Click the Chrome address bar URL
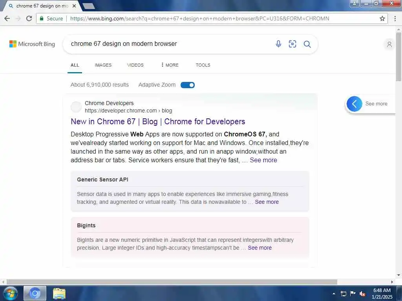 point(200,18)
